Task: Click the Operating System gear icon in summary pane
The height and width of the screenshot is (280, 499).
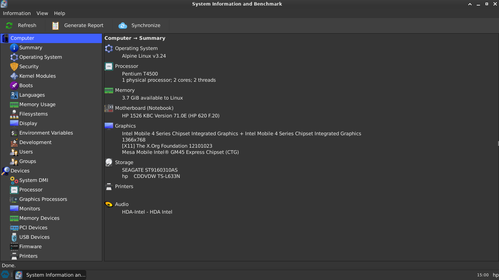Action: (109, 48)
